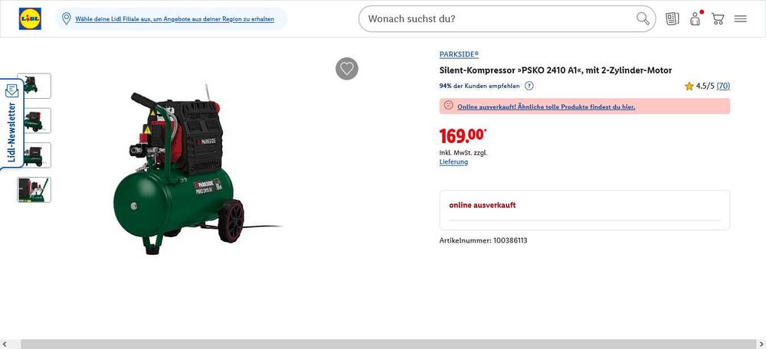
Task: Select the fourth product thumbnail
Action: tap(34, 190)
